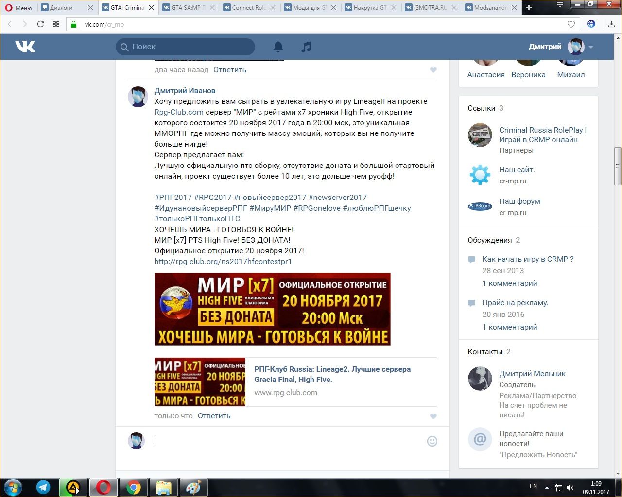
Task: Click the VK logo in header
Action: tap(25, 47)
